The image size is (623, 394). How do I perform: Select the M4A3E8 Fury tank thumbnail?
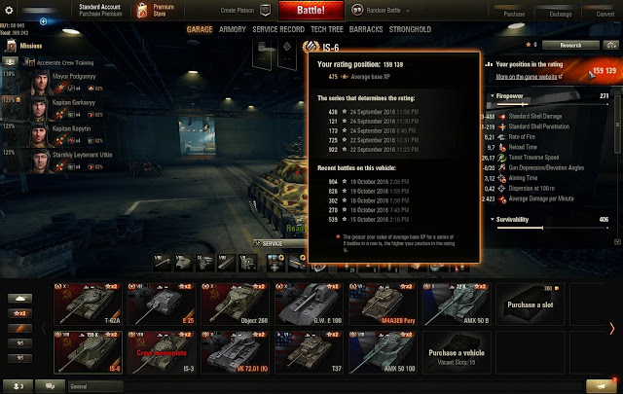[383, 304]
